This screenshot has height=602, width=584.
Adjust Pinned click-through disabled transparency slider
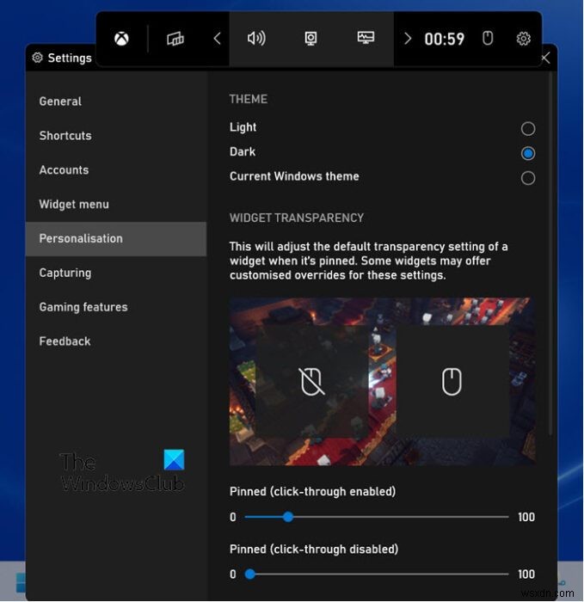[x=377, y=574]
